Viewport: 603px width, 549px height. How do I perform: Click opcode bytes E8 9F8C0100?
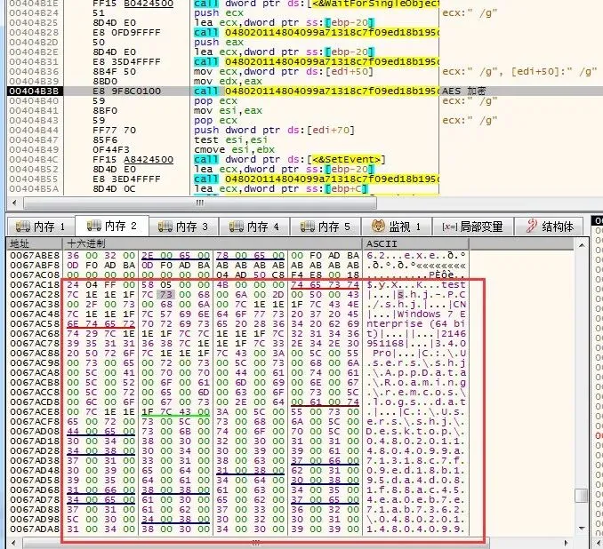(x=126, y=91)
